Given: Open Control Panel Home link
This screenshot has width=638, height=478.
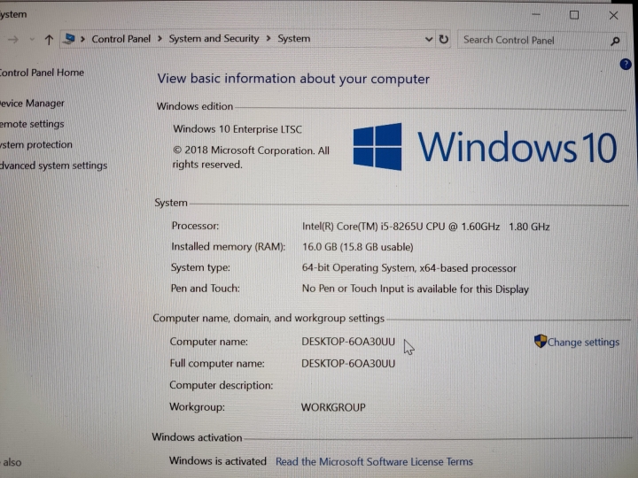Looking at the screenshot, I should point(42,73).
